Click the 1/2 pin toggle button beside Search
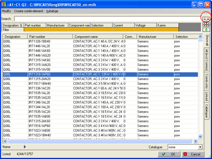Screen dimensions: 212x159 (x=206, y=19)
